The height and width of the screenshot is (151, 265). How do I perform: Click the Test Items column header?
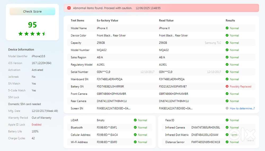[x=77, y=21]
